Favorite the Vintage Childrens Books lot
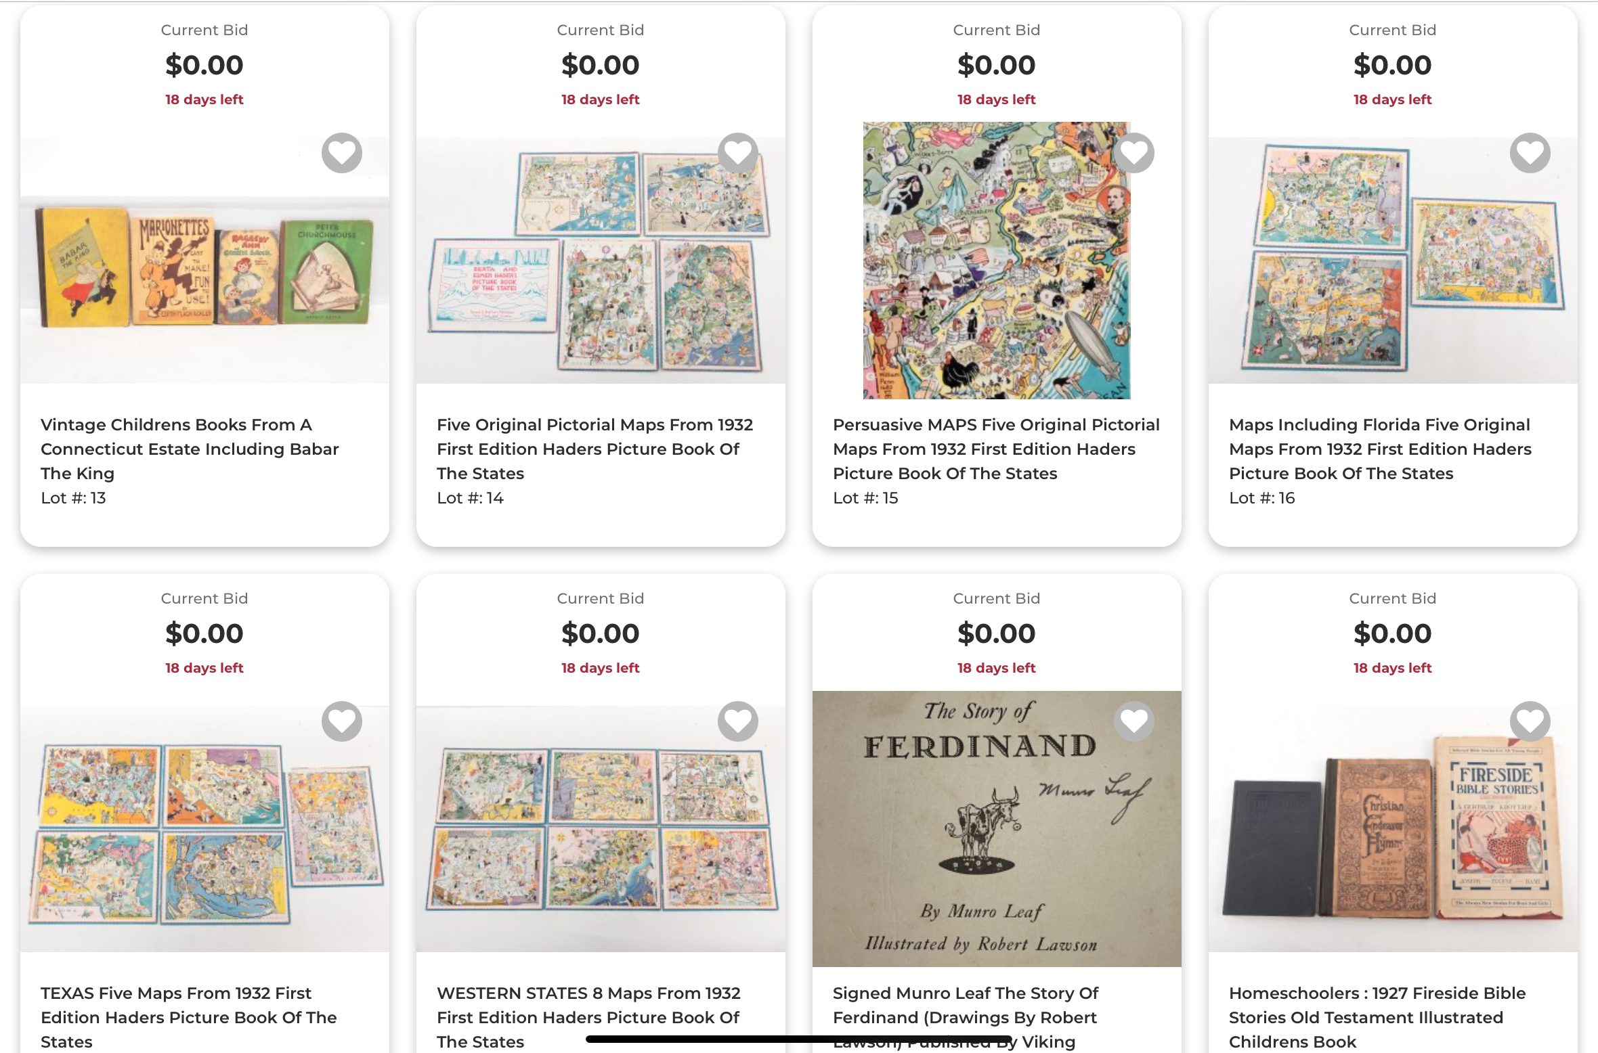The height and width of the screenshot is (1053, 1598). (342, 153)
